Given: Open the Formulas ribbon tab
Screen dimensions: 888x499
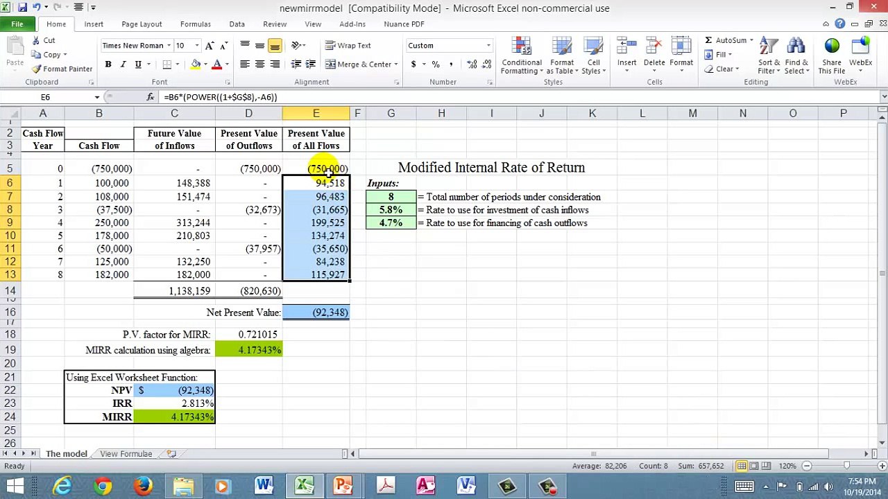Looking at the screenshot, I should click(196, 24).
